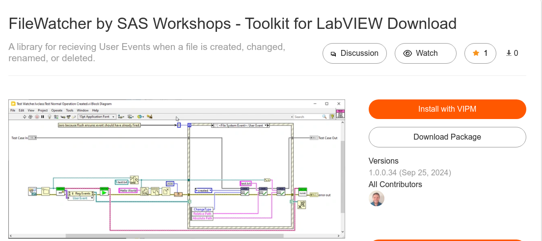The image size is (542, 241).
Task: Open the Tools menu
Action: click(x=70, y=110)
